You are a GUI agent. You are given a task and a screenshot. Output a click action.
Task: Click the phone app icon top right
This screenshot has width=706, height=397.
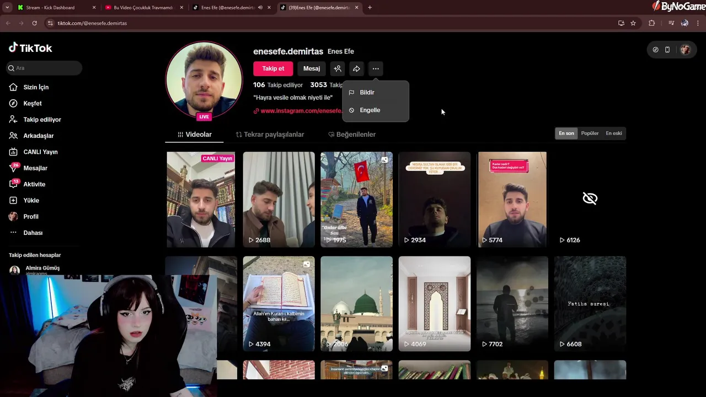(x=667, y=50)
